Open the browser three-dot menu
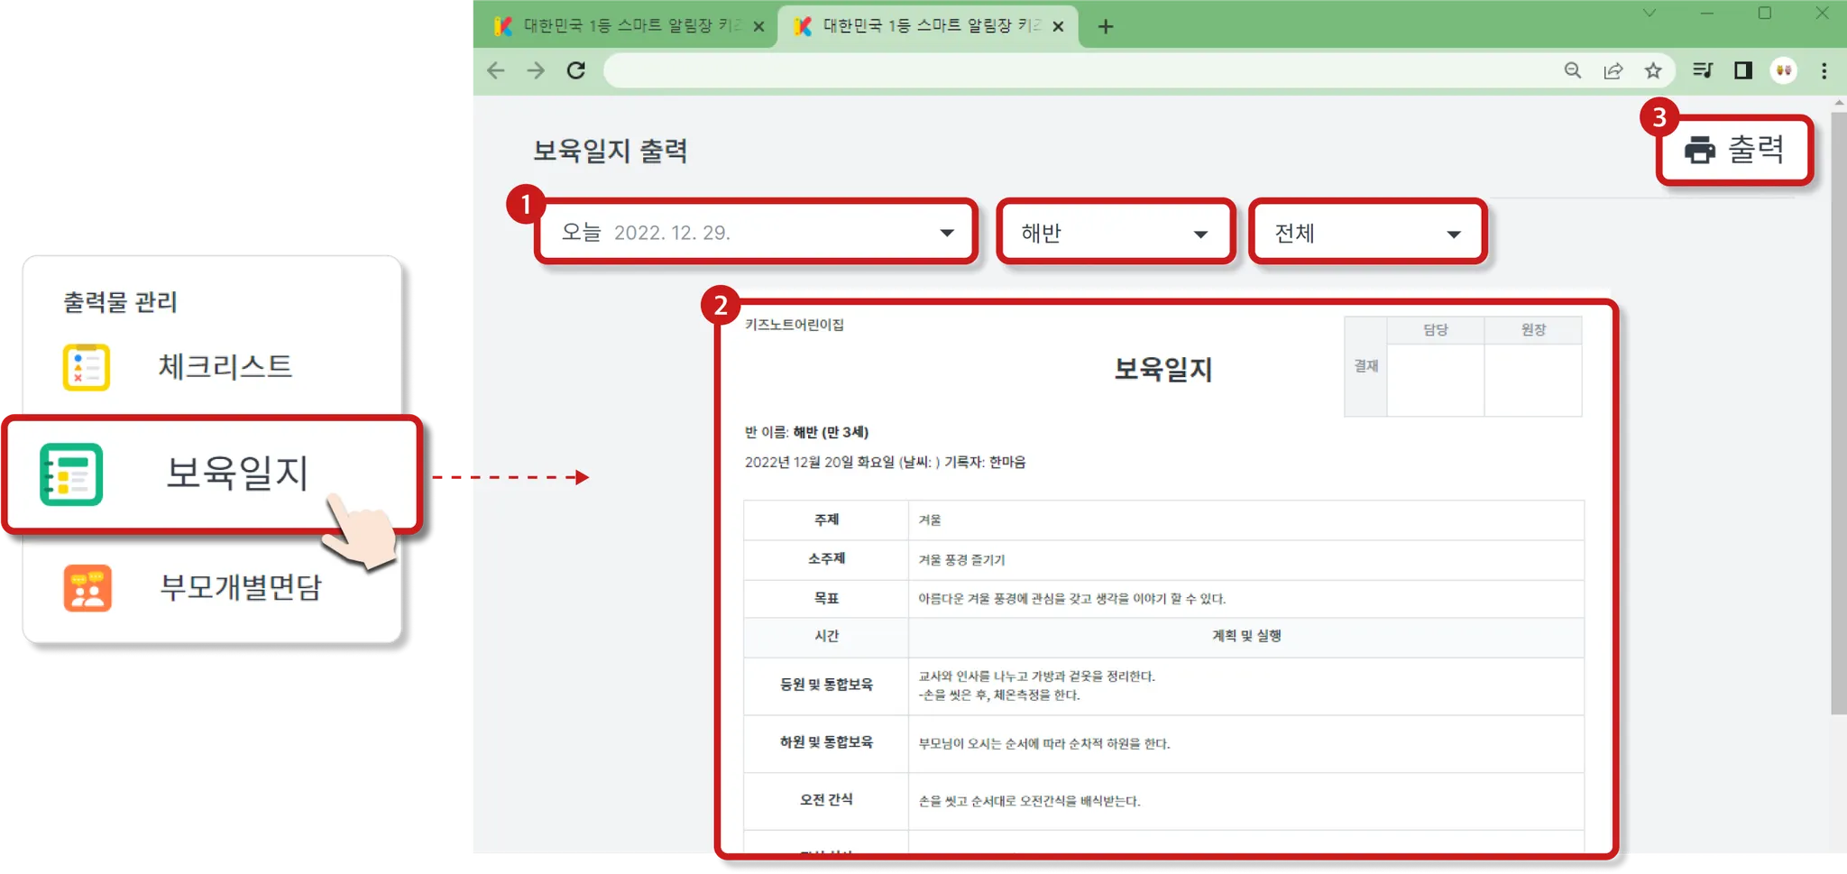This screenshot has width=1847, height=874. 1824,70
